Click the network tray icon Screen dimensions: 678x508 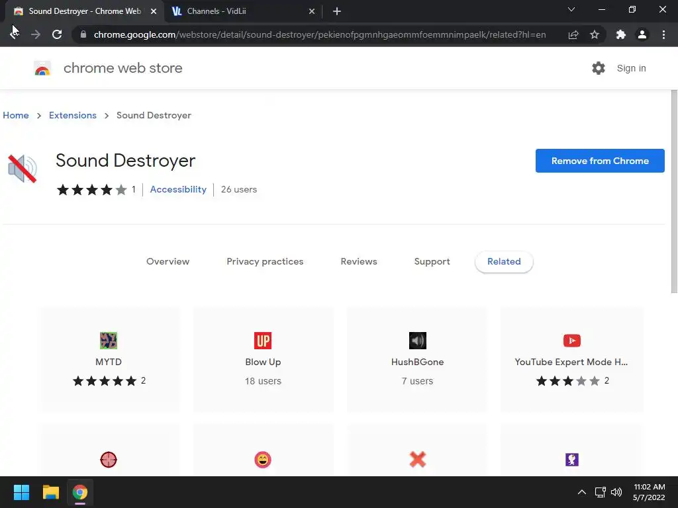pos(600,492)
